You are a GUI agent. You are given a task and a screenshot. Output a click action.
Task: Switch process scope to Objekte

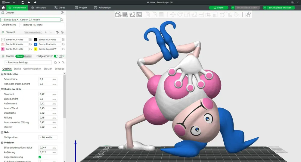click(x=28, y=56)
